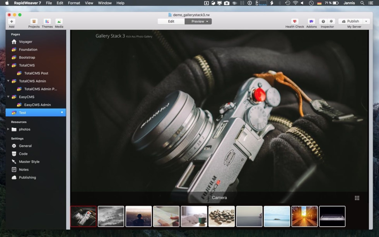
Task: Open the Media toolbar icon
Action: tap(59, 22)
